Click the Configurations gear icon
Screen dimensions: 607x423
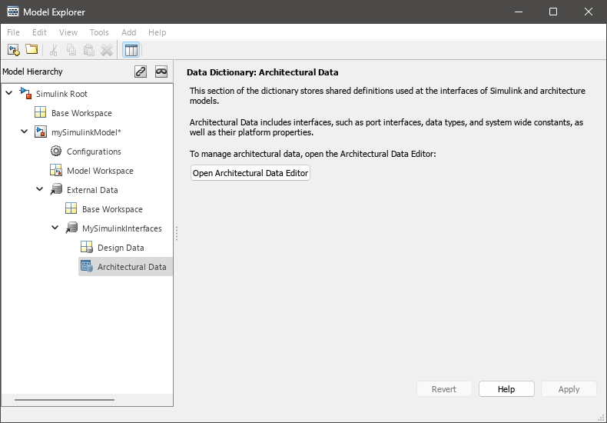click(x=56, y=151)
